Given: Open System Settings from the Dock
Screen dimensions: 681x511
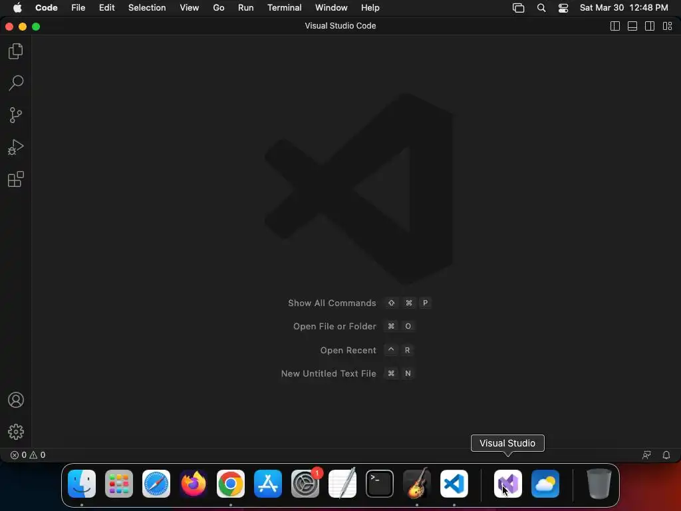Looking at the screenshot, I should click(305, 484).
